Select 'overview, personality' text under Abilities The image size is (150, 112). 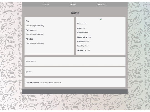click(x=35, y=43)
